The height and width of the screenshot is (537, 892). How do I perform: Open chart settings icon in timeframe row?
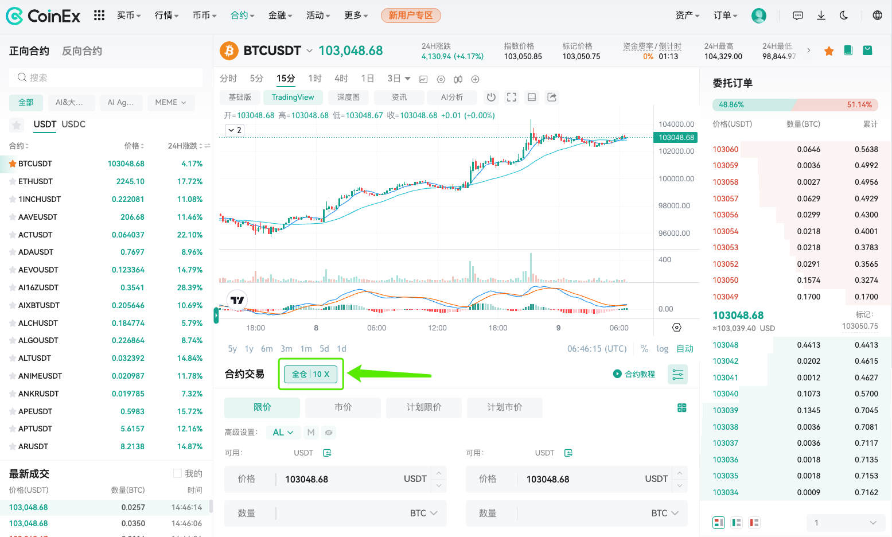point(441,79)
